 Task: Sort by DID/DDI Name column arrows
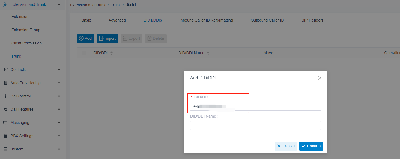click(208, 53)
